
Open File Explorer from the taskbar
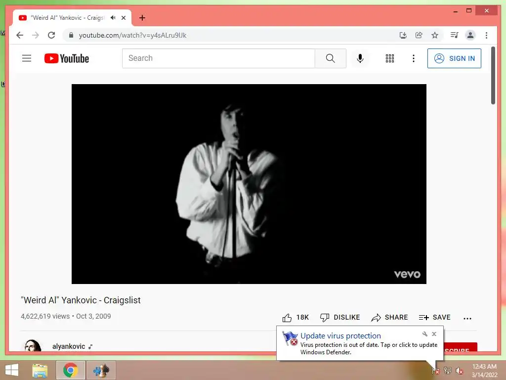[40, 370]
